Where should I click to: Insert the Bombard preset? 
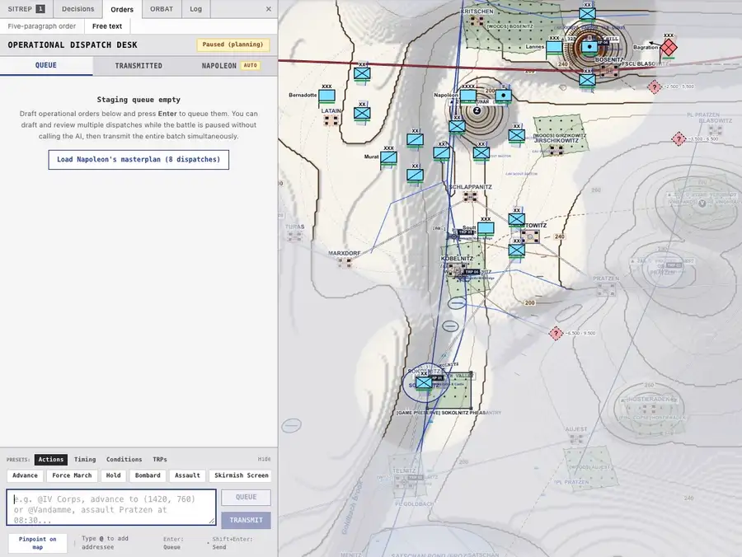[x=148, y=475]
